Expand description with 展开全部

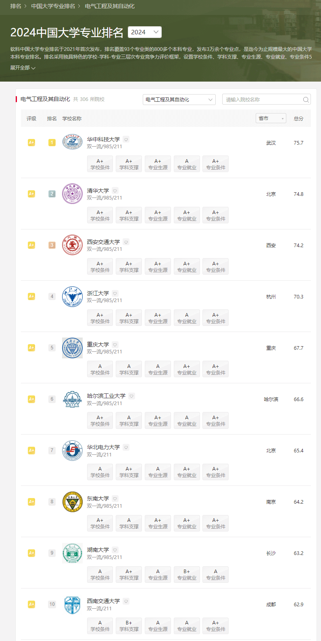23,67
